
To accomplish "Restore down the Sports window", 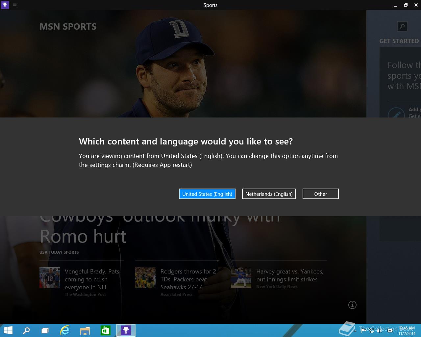I will [406, 5].
